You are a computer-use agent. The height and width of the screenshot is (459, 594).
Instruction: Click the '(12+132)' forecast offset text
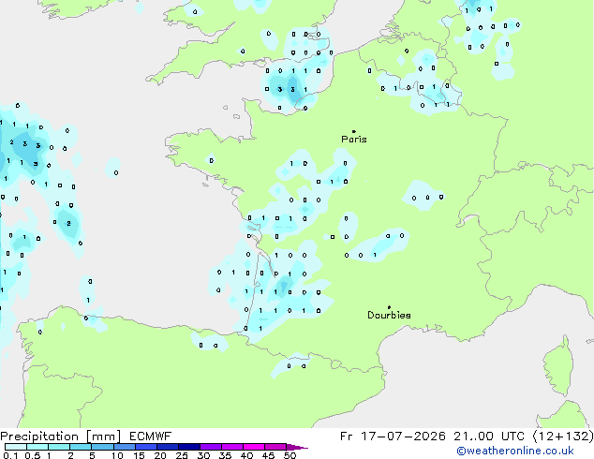[x=563, y=437]
